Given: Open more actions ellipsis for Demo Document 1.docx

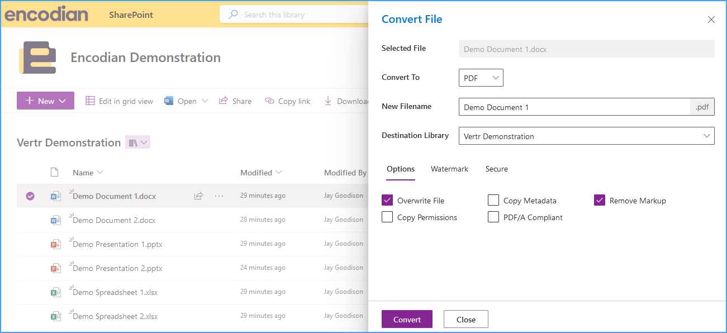Looking at the screenshot, I should (219, 196).
